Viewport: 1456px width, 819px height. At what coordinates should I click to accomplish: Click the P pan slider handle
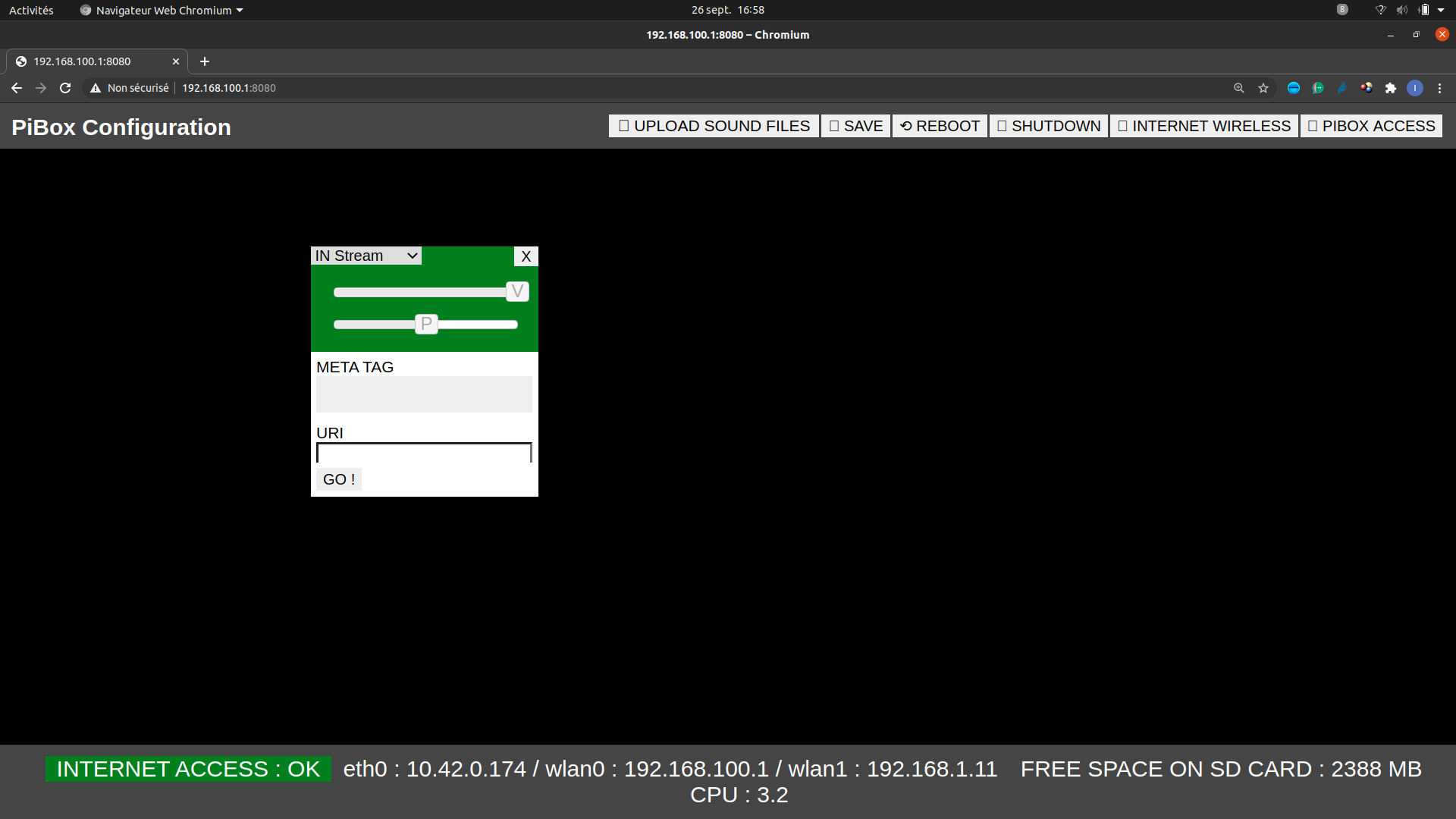[x=426, y=325]
